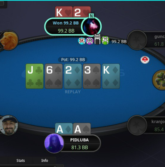Open the Info tab
This screenshot has height=167, width=165.
45,160
